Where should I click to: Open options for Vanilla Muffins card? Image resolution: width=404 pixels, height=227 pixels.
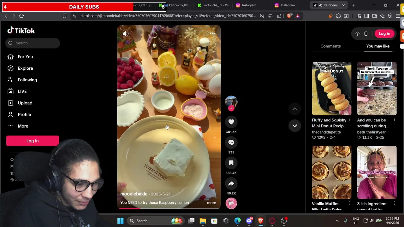pos(349,203)
